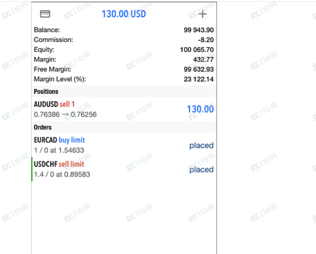The height and width of the screenshot is (254, 316).
Task: Select the Free Margin row
Action: [124, 69]
